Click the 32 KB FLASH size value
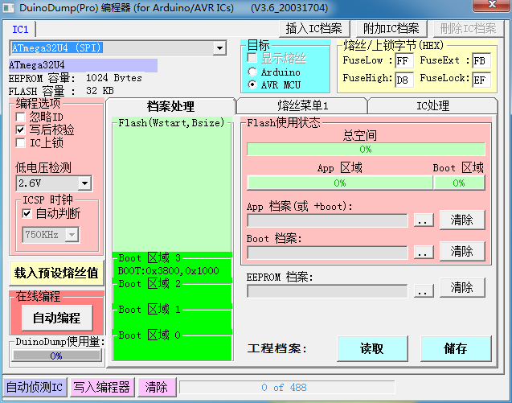512x403 pixels. pyautogui.click(x=100, y=91)
